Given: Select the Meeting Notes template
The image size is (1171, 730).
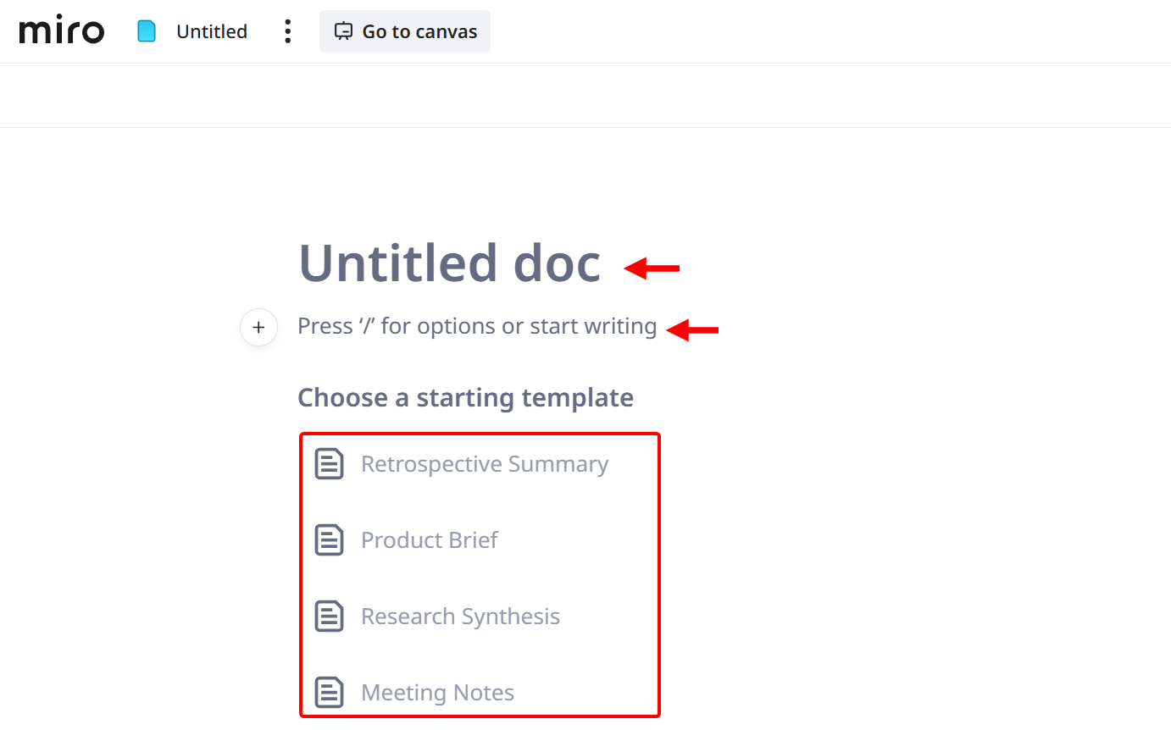Looking at the screenshot, I should click(x=437, y=692).
